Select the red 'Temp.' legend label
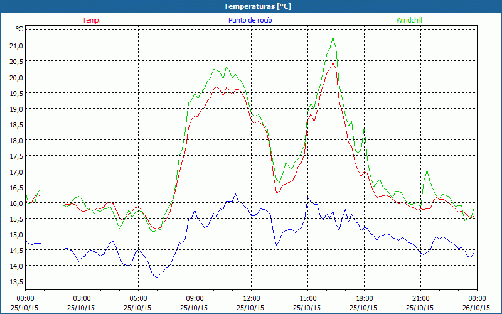502x314 pixels. pyautogui.click(x=92, y=20)
